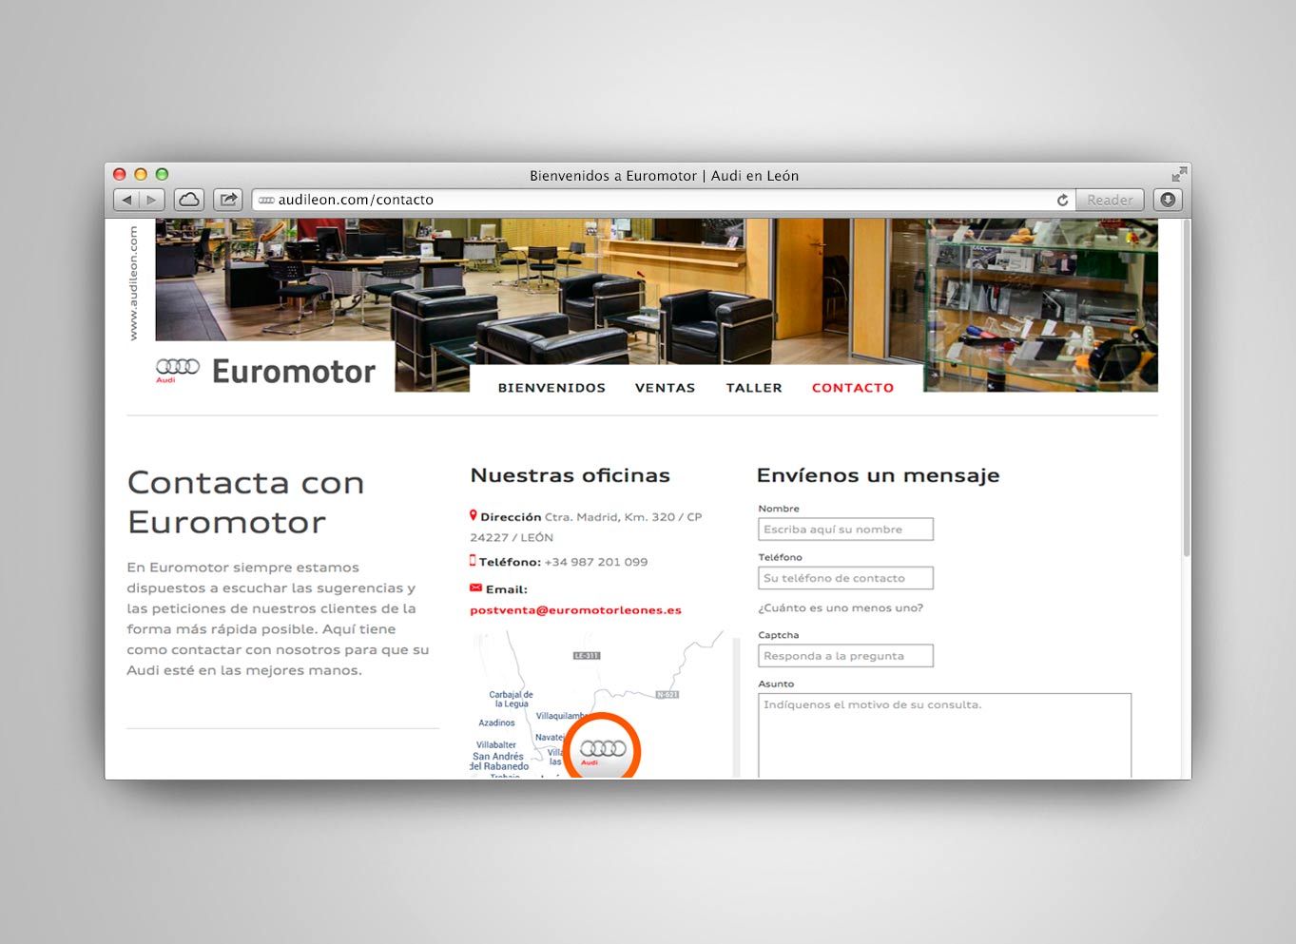Click the Asunto message text area

pyautogui.click(x=944, y=736)
